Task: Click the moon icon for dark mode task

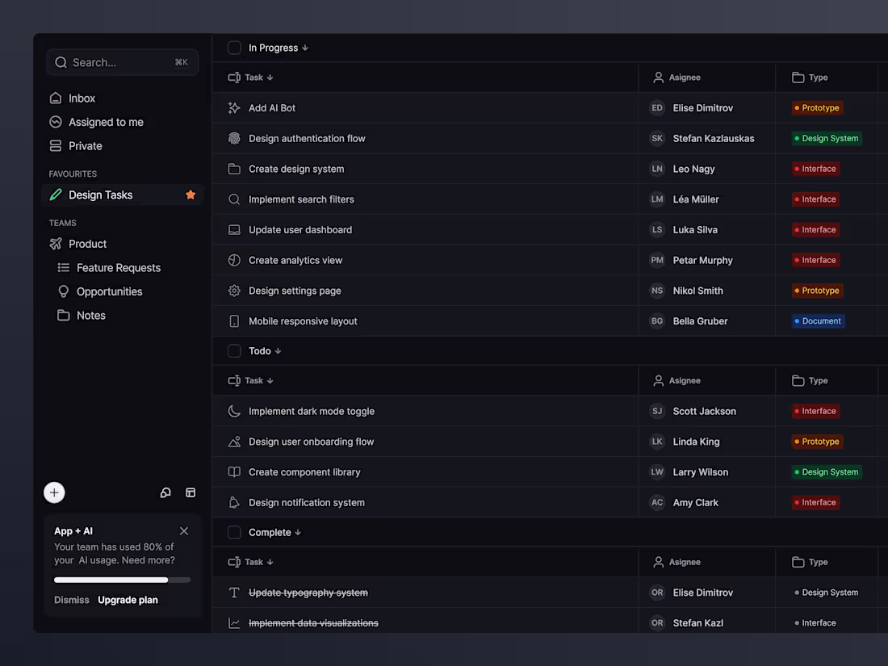Action: click(234, 411)
